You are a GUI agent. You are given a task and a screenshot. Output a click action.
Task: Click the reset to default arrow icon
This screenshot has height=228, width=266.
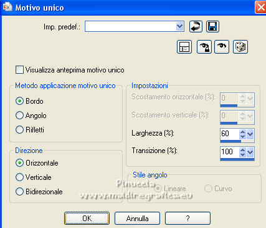[x=196, y=27]
